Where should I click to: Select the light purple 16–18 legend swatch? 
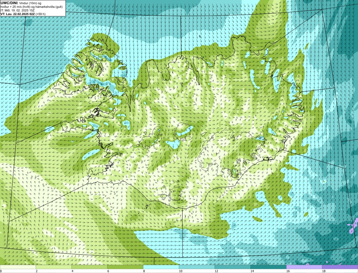click(x=304, y=267)
